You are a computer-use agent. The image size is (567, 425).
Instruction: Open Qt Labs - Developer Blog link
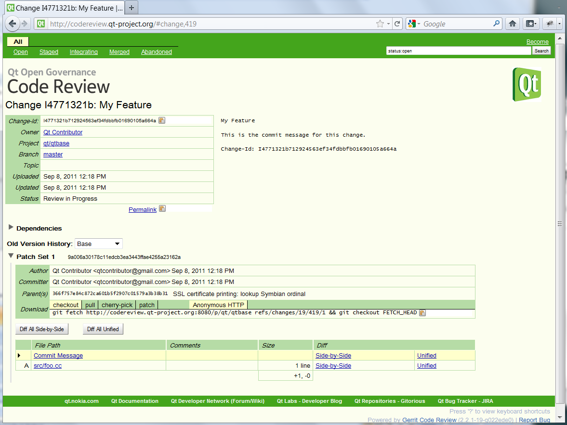[x=310, y=401]
